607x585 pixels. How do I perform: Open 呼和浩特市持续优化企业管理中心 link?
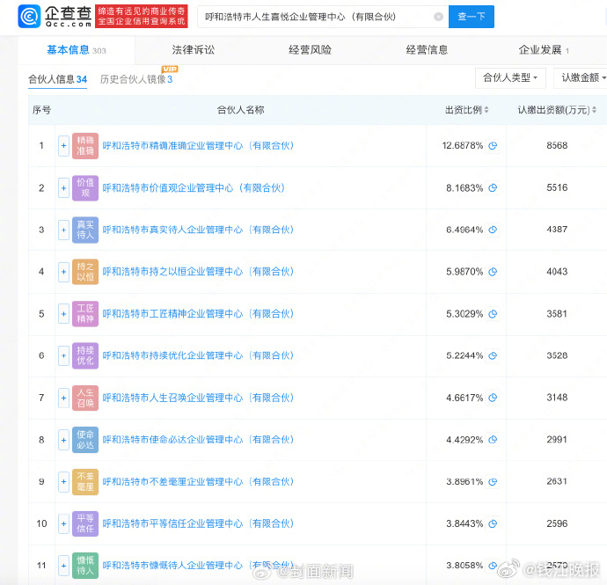click(x=198, y=355)
